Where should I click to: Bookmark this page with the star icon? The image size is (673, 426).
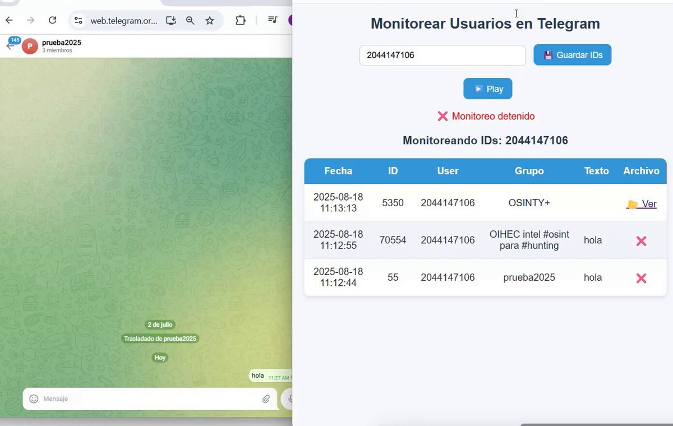210,20
